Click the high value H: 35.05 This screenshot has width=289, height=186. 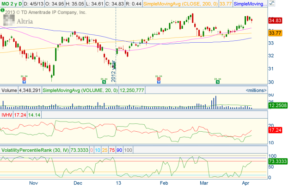75,4
